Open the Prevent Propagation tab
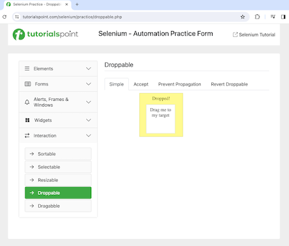The image size is (289, 246). click(179, 84)
